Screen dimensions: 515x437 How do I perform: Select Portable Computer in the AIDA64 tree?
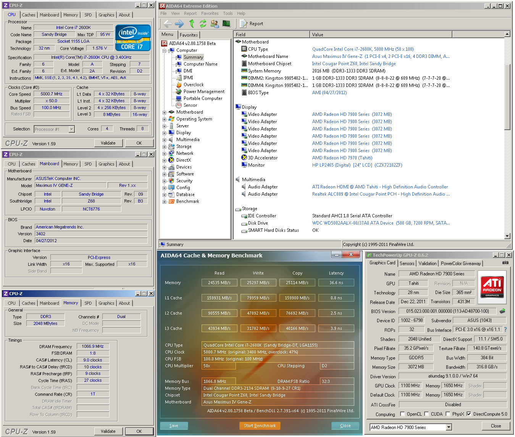[199, 98]
